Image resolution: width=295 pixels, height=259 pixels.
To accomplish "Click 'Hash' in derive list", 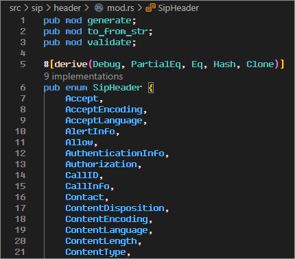I will (224, 64).
